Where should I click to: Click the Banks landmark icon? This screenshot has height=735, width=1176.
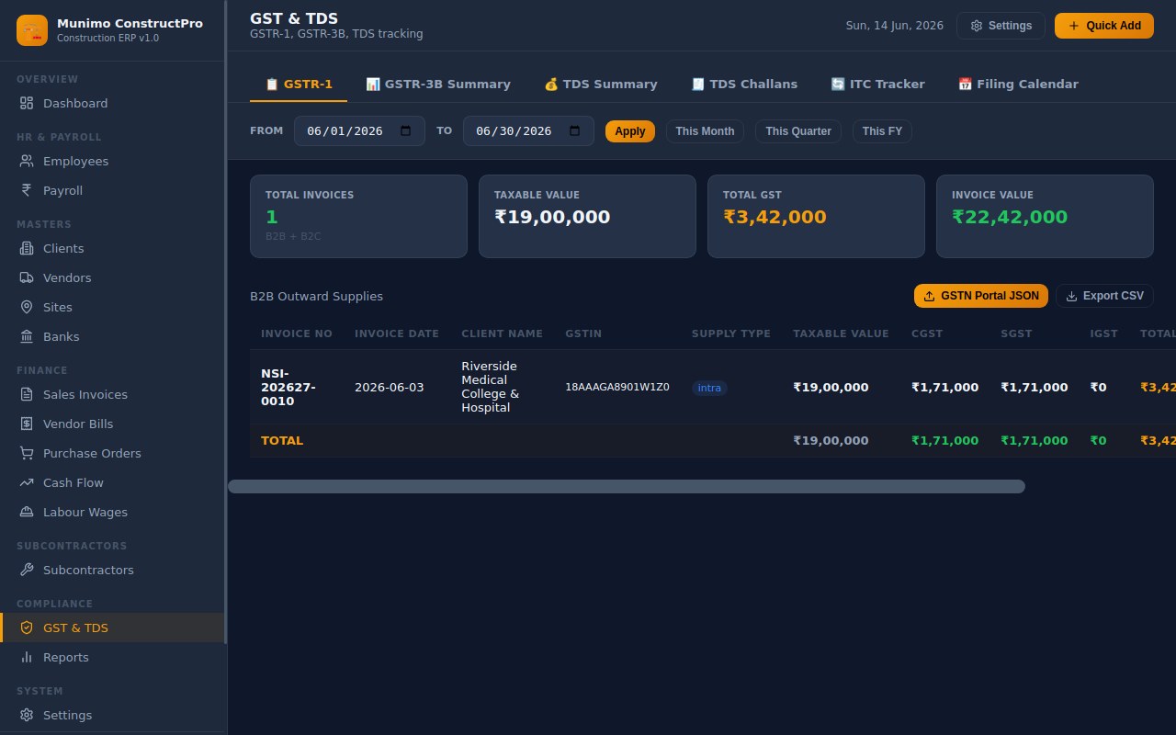[x=27, y=336]
